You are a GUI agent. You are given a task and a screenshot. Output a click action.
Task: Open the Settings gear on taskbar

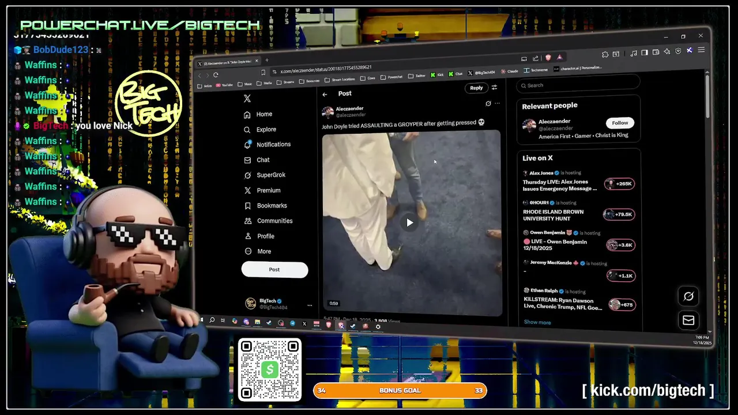(x=378, y=327)
